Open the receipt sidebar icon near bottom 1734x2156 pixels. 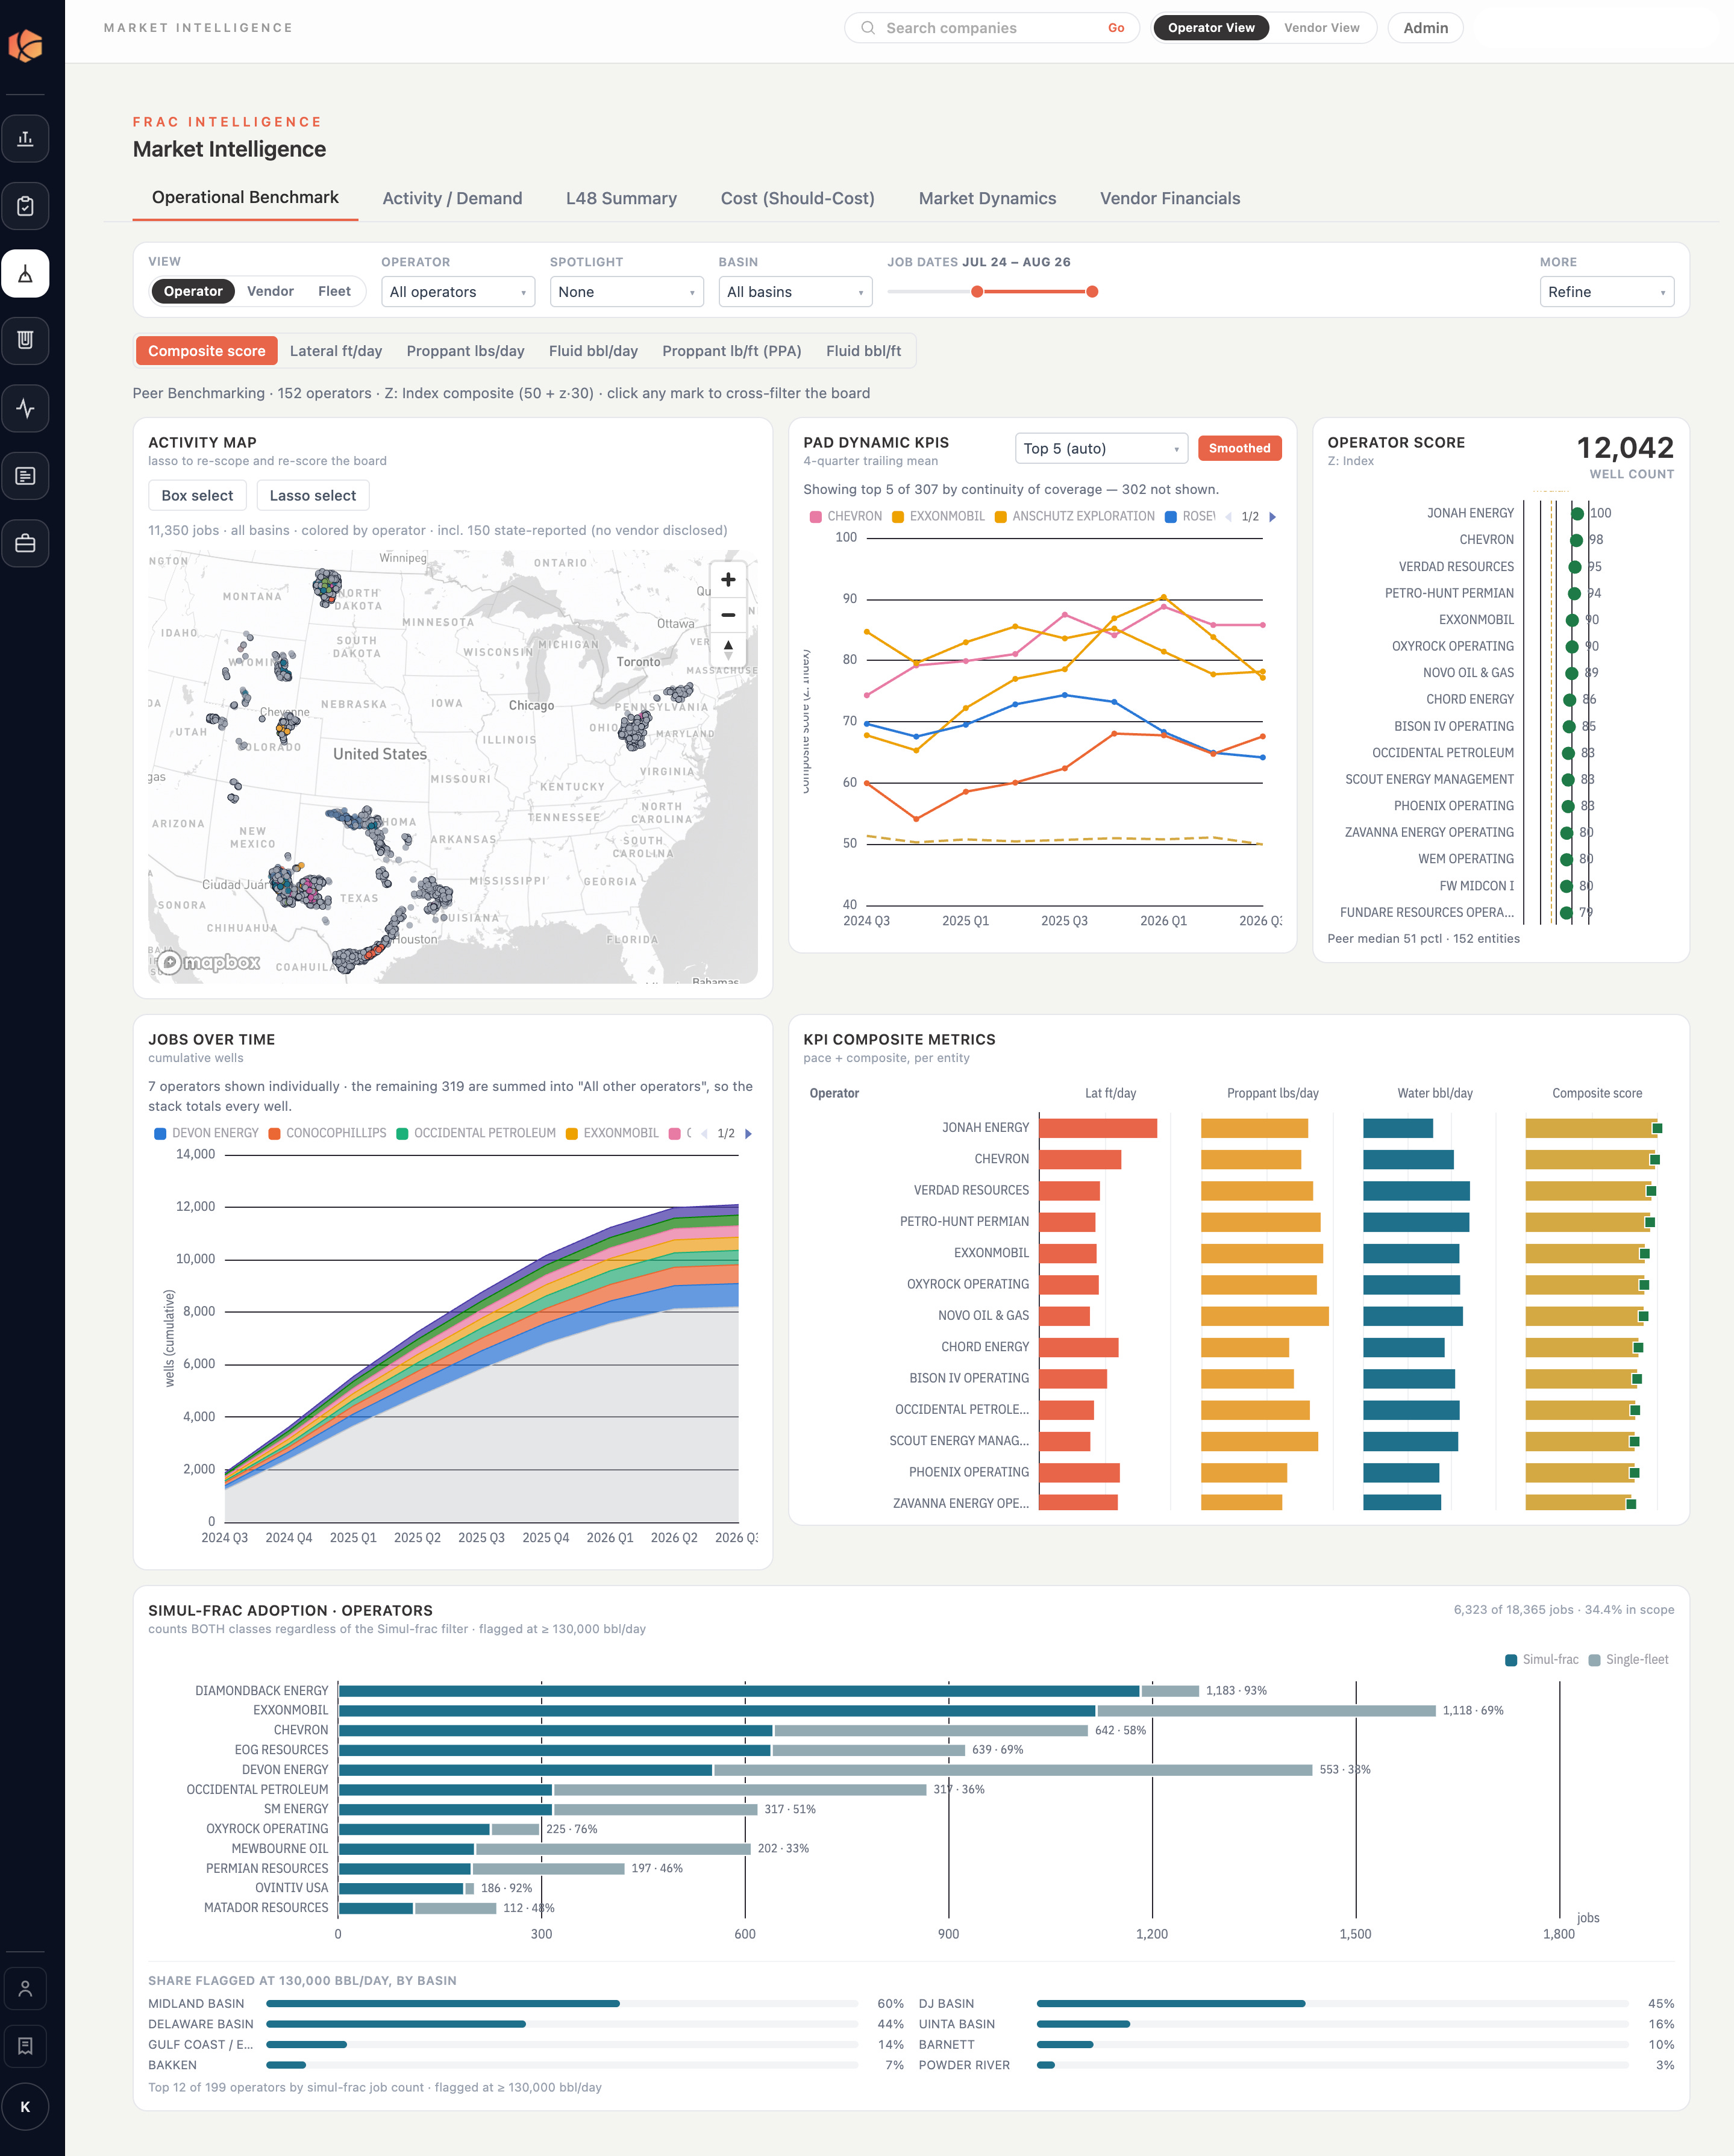click(25, 2046)
